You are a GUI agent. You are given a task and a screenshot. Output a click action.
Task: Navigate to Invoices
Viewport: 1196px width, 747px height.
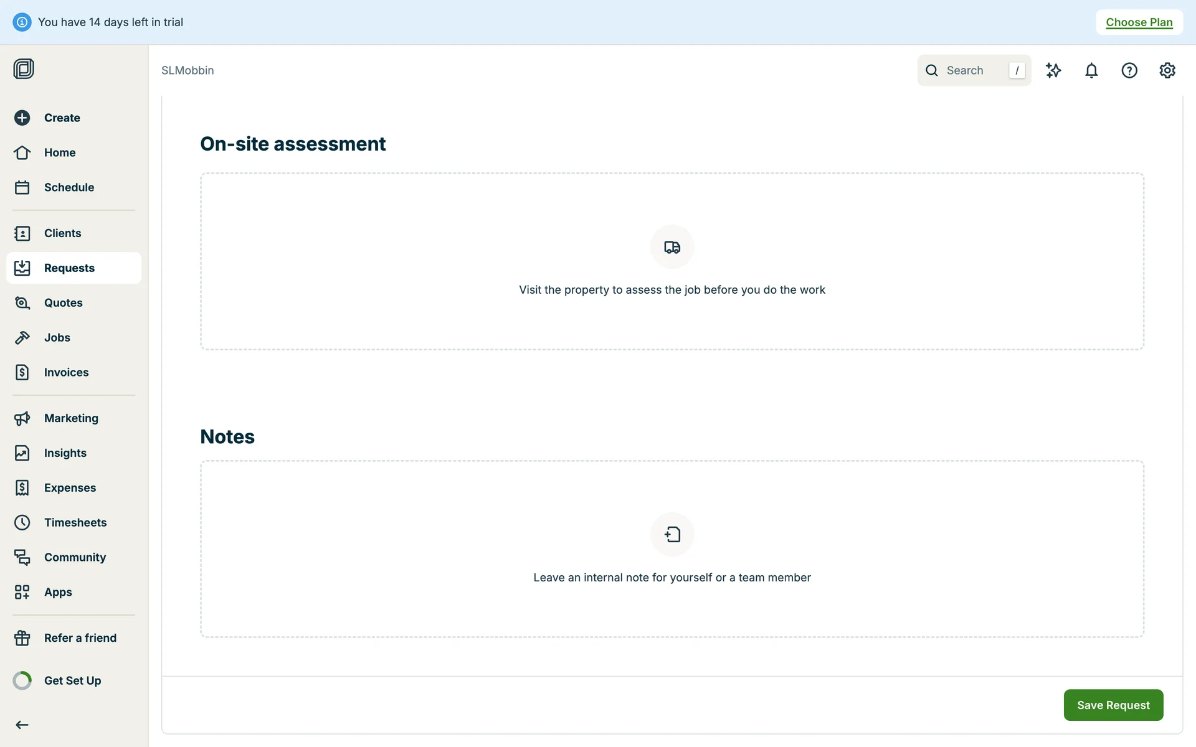(x=66, y=372)
